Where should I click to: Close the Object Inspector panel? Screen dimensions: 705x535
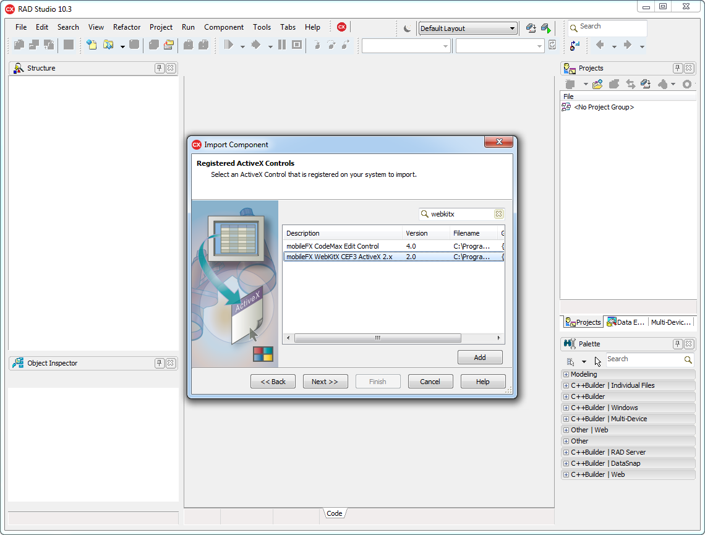coord(171,363)
